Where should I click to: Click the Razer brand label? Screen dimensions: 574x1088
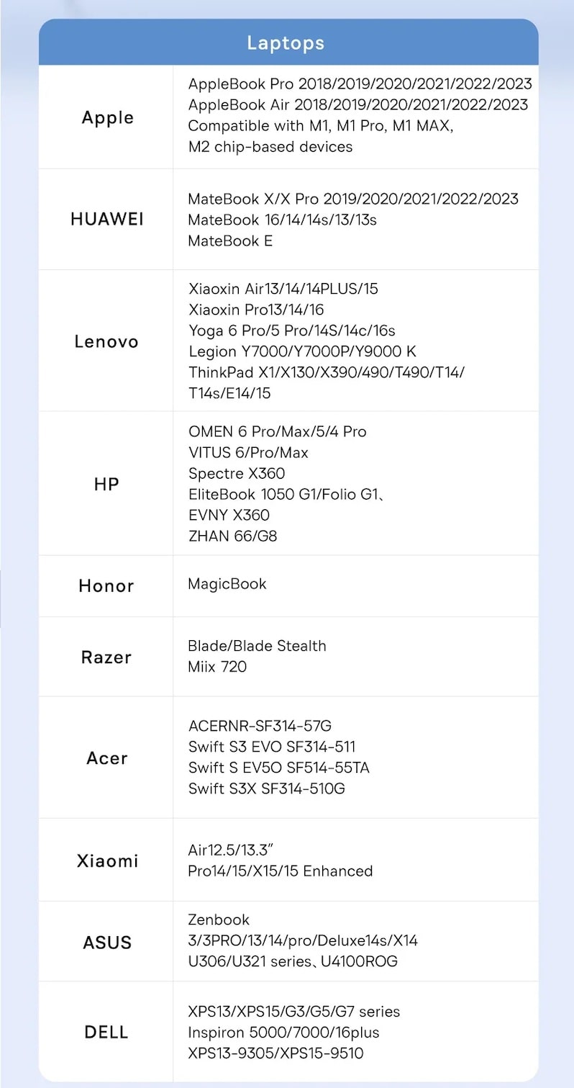tap(106, 657)
